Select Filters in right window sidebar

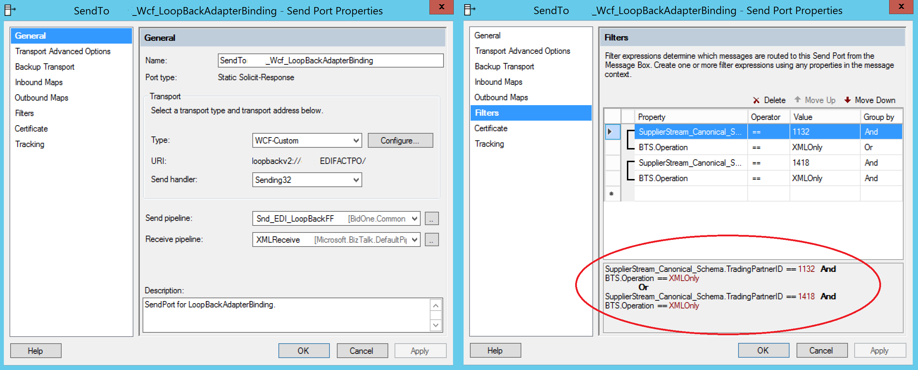tap(531, 113)
